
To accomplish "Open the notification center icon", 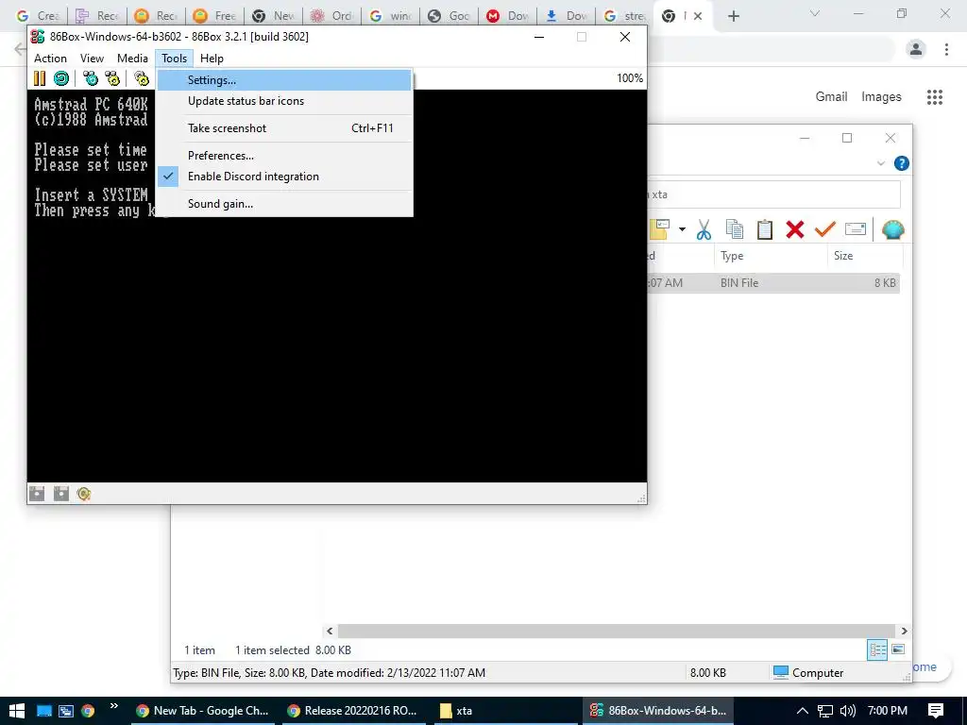I will [x=936, y=711].
